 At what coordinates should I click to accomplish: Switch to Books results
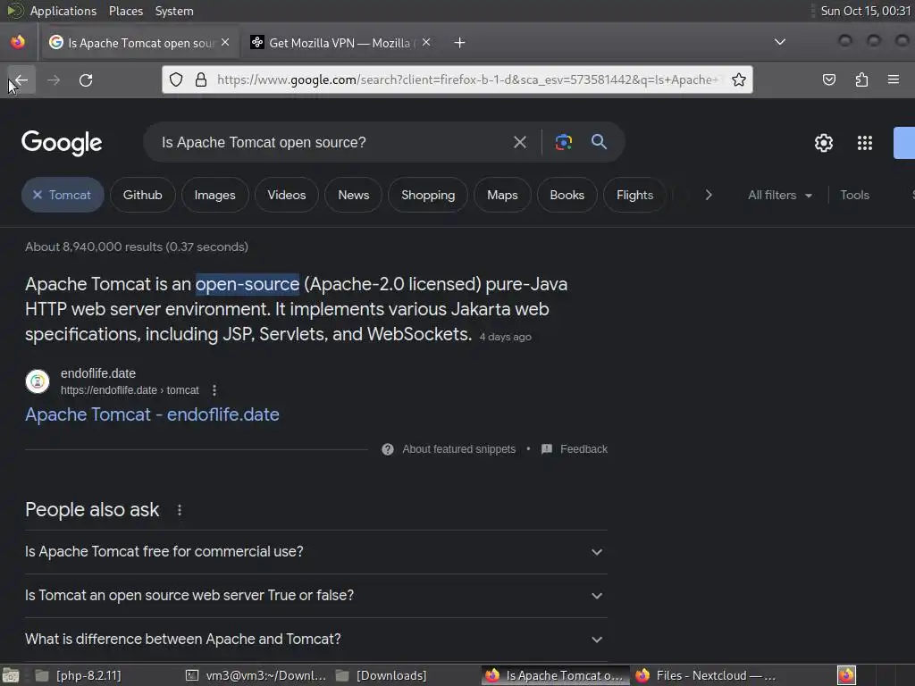click(567, 195)
